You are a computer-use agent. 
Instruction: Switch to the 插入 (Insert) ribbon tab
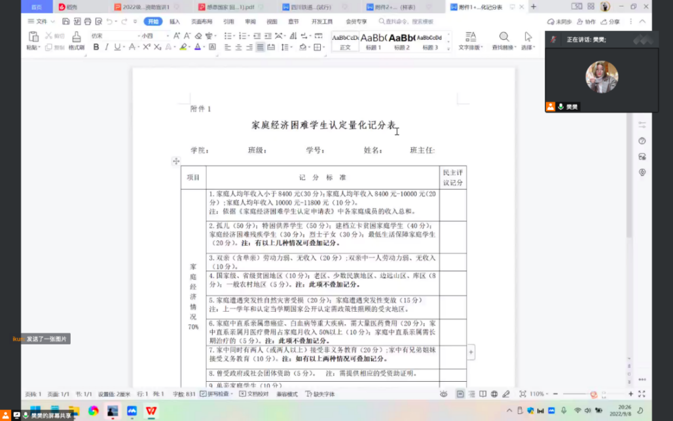tap(175, 22)
